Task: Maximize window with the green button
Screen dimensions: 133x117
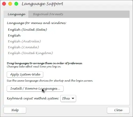Action: tap(16, 4)
